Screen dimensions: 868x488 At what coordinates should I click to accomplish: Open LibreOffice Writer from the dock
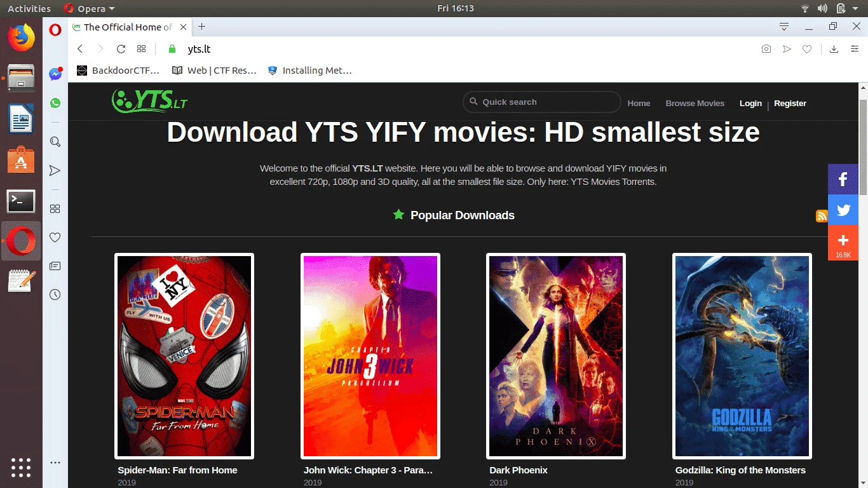point(21,119)
